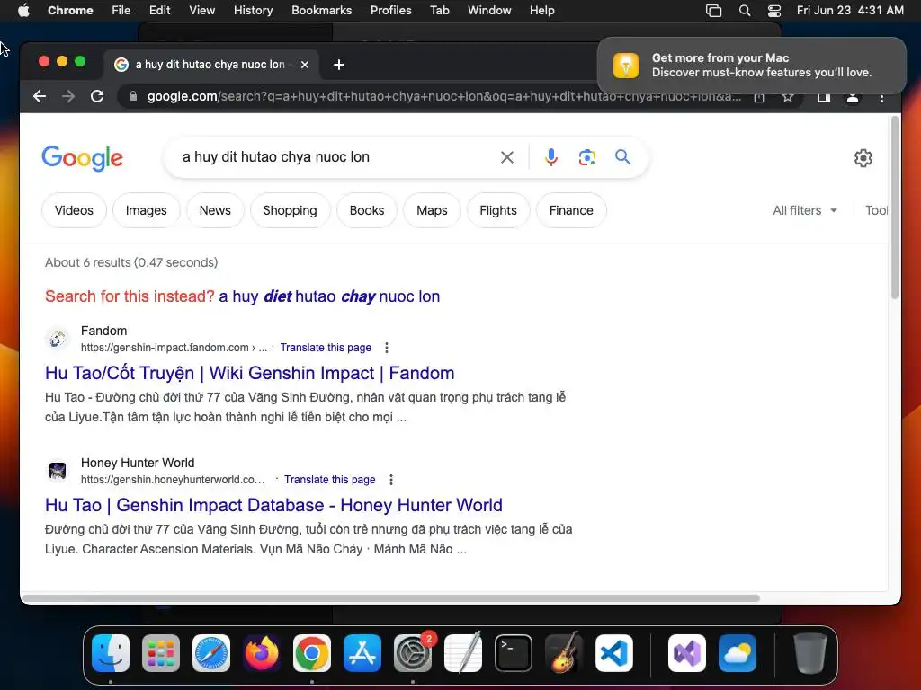Translate the Fandom result page
The width and height of the screenshot is (921, 690).
pos(326,348)
